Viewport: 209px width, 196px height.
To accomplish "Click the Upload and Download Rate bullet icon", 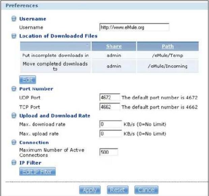I will [14, 116].
